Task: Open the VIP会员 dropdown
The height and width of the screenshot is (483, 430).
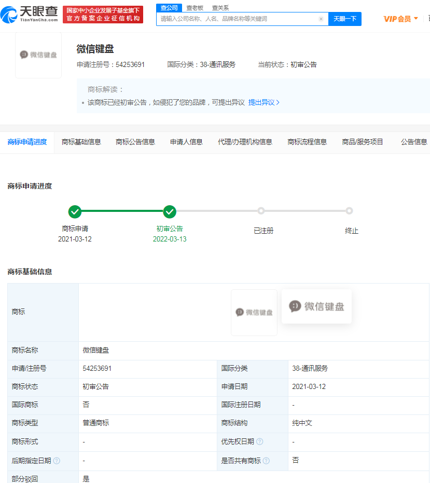Action: pos(401,19)
